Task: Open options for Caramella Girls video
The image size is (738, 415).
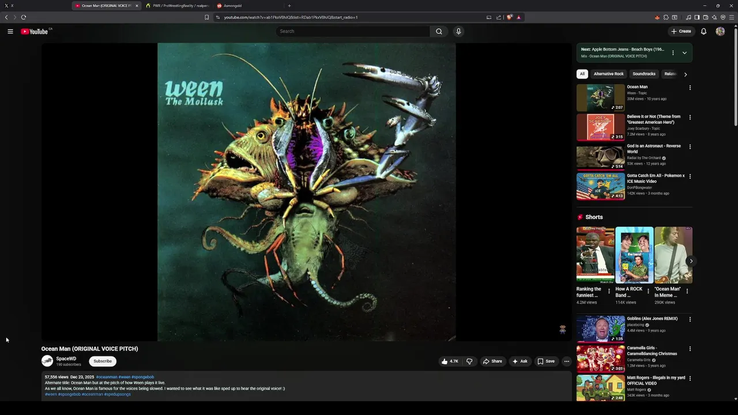Action: (690, 349)
